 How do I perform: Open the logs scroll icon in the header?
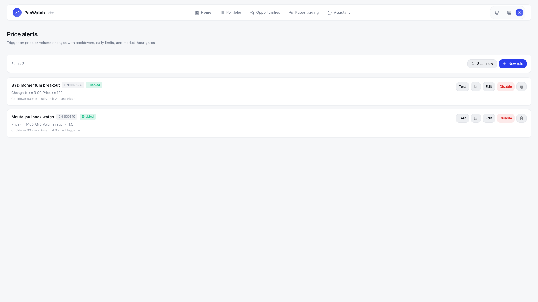(509, 13)
